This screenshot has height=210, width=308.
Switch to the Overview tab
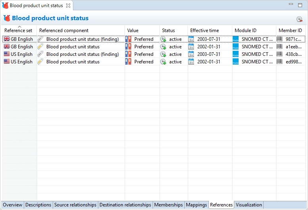click(13, 205)
